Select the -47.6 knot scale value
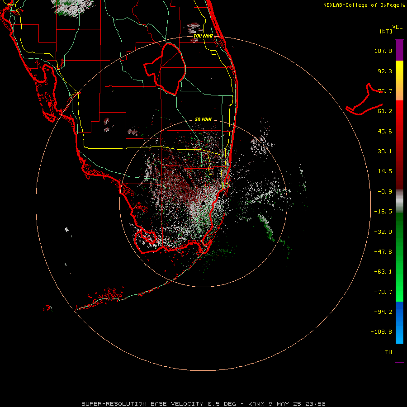This screenshot has height=407, width=407. [383, 252]
